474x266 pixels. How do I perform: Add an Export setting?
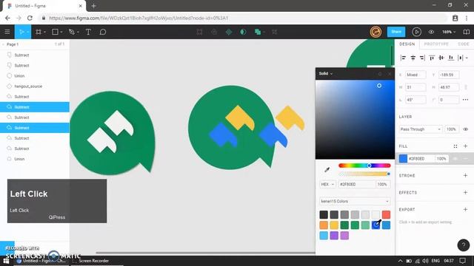pos(466,209)
